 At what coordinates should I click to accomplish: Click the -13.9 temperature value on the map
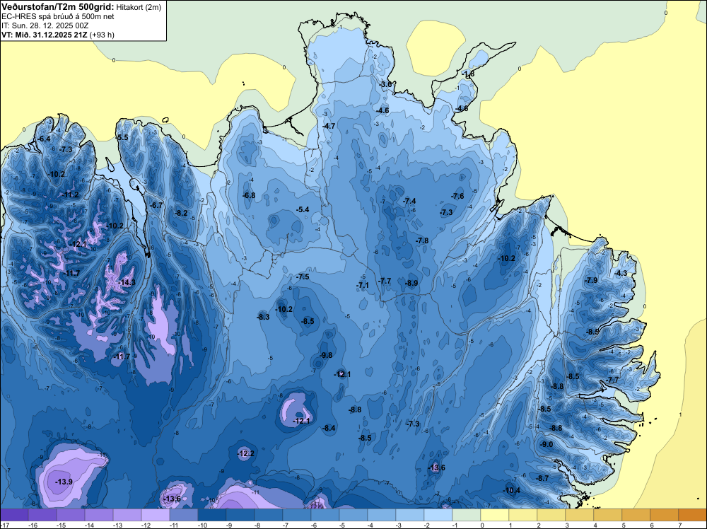pyautogui.click(x=64, y=482)
